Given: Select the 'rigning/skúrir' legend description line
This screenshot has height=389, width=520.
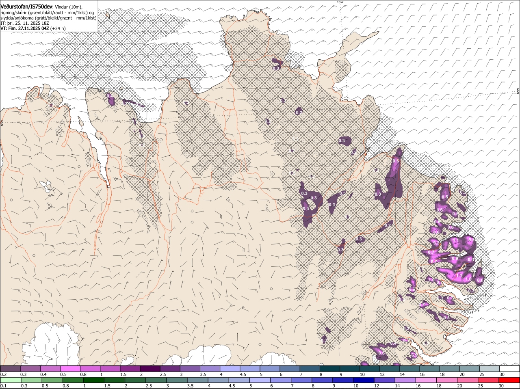Looking at the screenshot, I should 48,12.
